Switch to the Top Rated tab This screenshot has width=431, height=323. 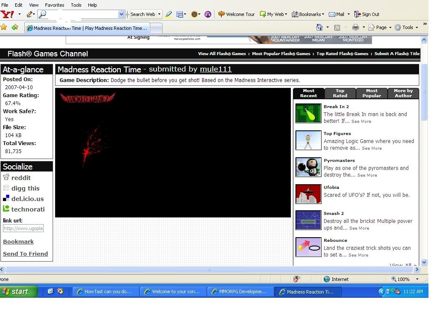pyautogui.click(x=340, y=93)
